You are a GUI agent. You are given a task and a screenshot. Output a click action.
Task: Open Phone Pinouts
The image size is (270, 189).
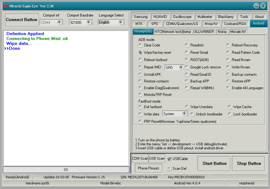point(149,168)
